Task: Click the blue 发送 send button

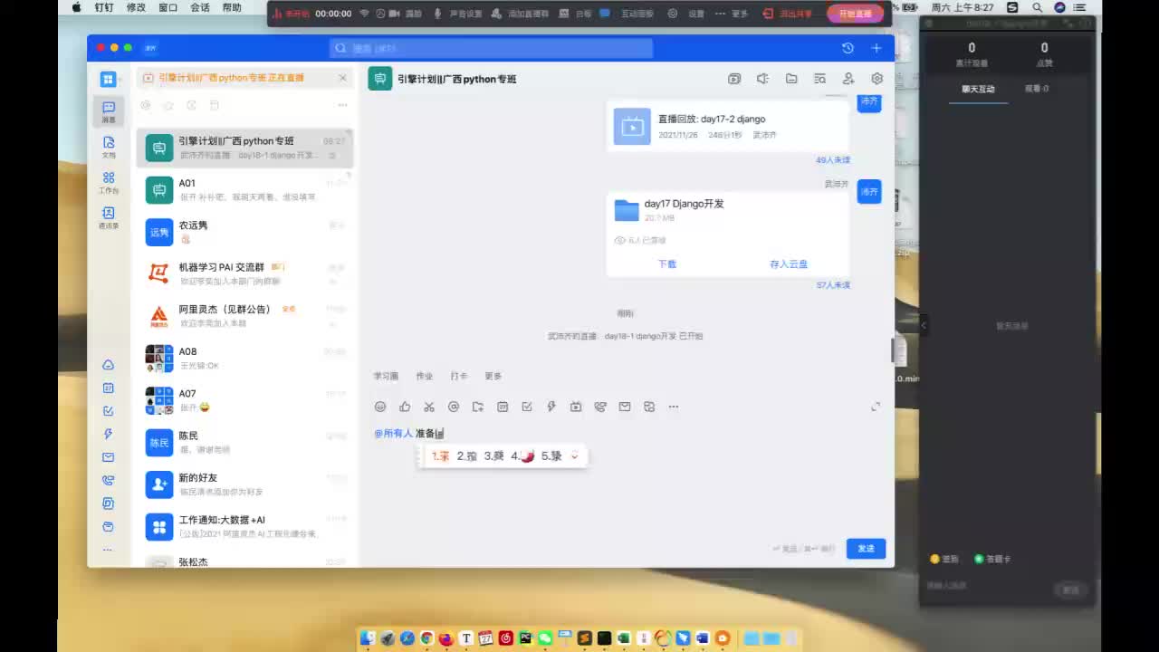Action: point(867,548)
